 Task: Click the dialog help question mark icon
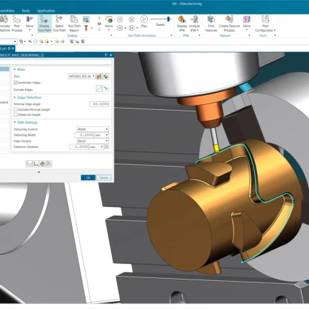(x=106, y=55)
